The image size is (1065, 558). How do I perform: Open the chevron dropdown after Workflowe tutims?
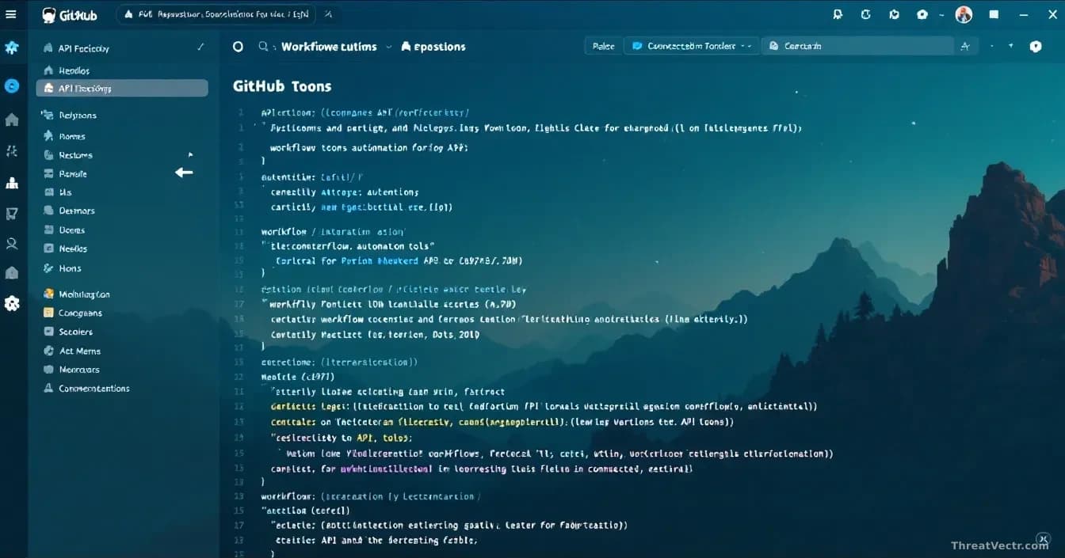coord(389,47)
